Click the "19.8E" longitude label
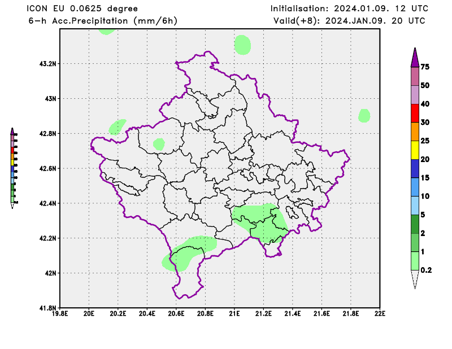The height and width of the screenshot is (349, 452). point(60,313)
